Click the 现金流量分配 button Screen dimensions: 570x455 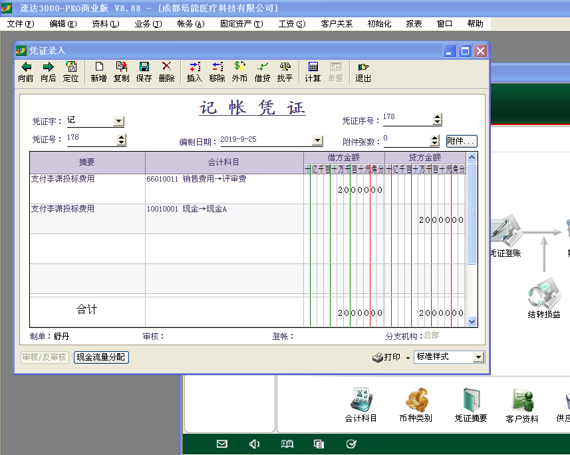100,357
